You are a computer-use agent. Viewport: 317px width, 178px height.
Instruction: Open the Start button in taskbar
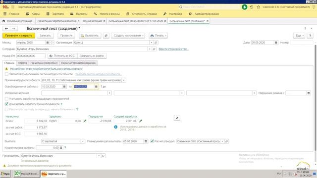tap(5, 174)
